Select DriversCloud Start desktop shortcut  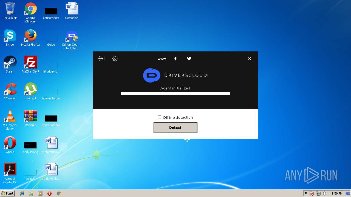tap(72, 40)
